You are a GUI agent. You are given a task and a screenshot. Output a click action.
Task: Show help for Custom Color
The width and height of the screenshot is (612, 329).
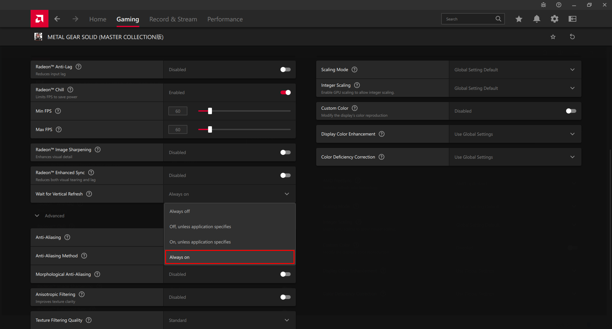[x=355, y=108]
